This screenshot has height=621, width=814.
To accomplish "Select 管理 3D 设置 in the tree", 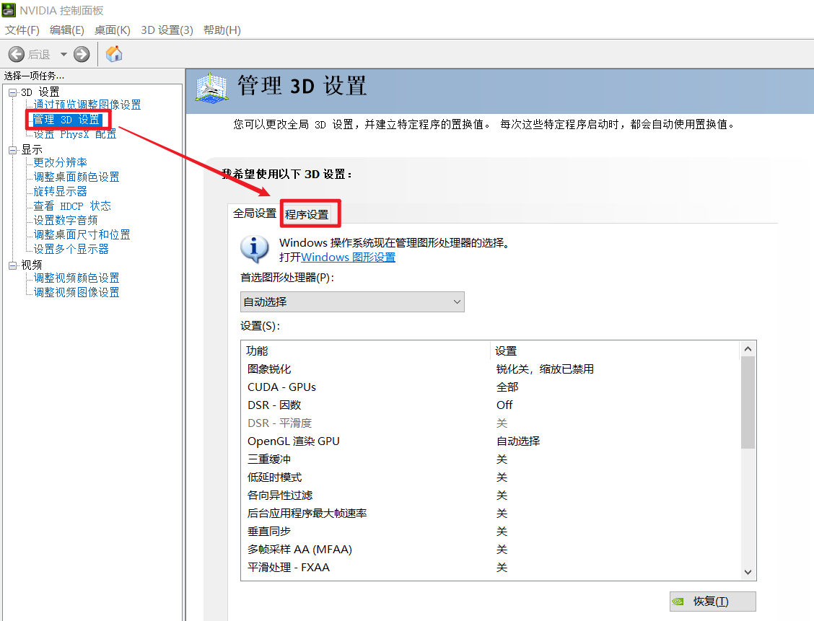I will tap(66, 120).
